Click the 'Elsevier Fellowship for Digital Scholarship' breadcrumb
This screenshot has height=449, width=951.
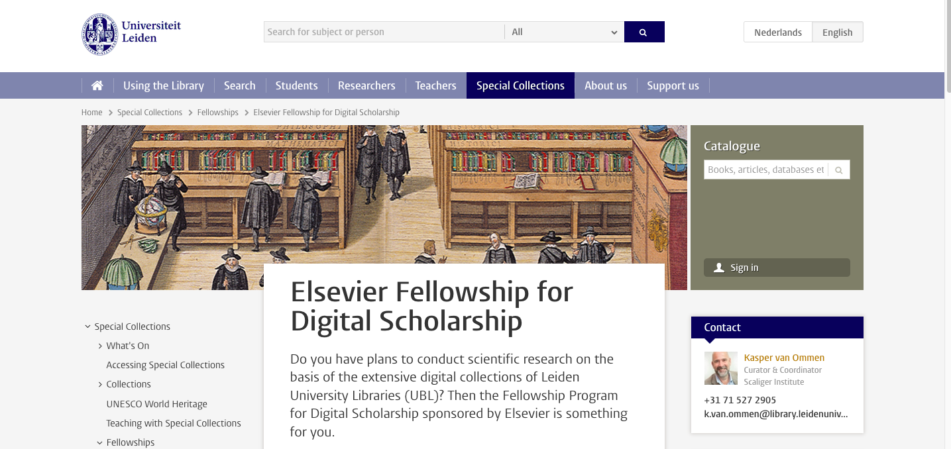point(327,113)
